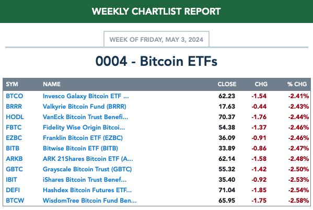Open the DEFI ticker link

pyautogui.click(x=13, y=190)
